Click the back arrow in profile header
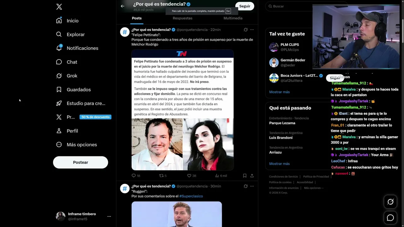The width and height of the screenshot is (404, 227). coord(122,6)
